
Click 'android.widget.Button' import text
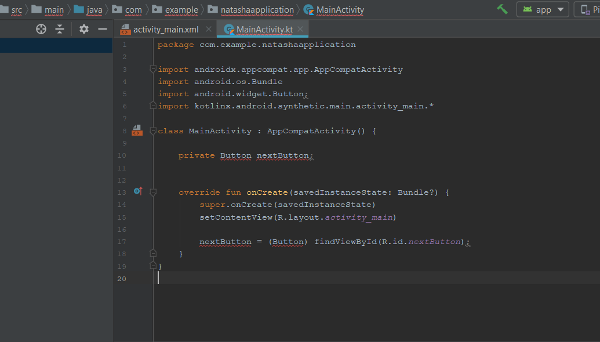coord(249,94)
